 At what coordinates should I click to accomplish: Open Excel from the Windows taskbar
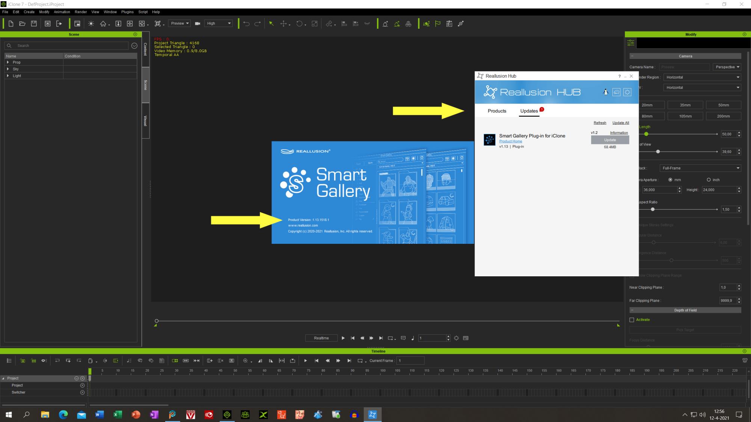point(118,414)
